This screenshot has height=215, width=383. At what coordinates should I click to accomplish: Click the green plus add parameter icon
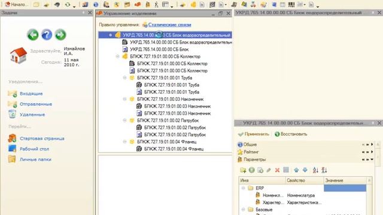[251, 170]
